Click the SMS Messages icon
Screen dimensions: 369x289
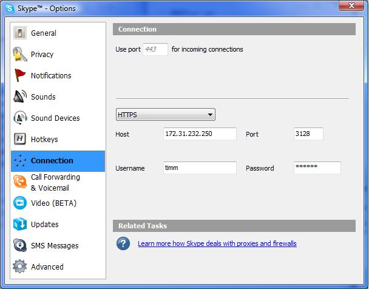(20, 245)
